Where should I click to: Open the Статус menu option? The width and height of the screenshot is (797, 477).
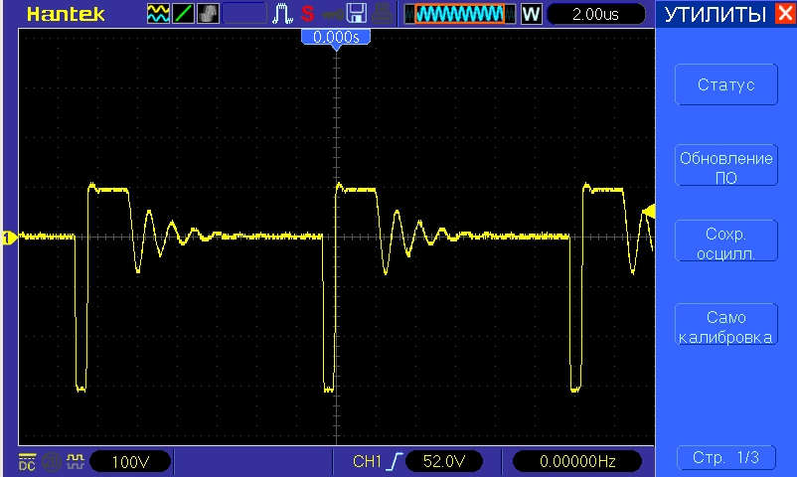(725, 85)
